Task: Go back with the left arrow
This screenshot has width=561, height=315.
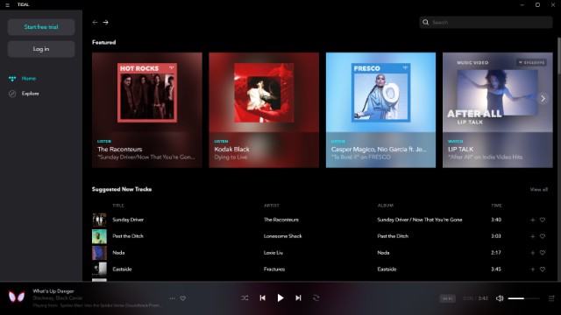Action: [x=95, y=22]
